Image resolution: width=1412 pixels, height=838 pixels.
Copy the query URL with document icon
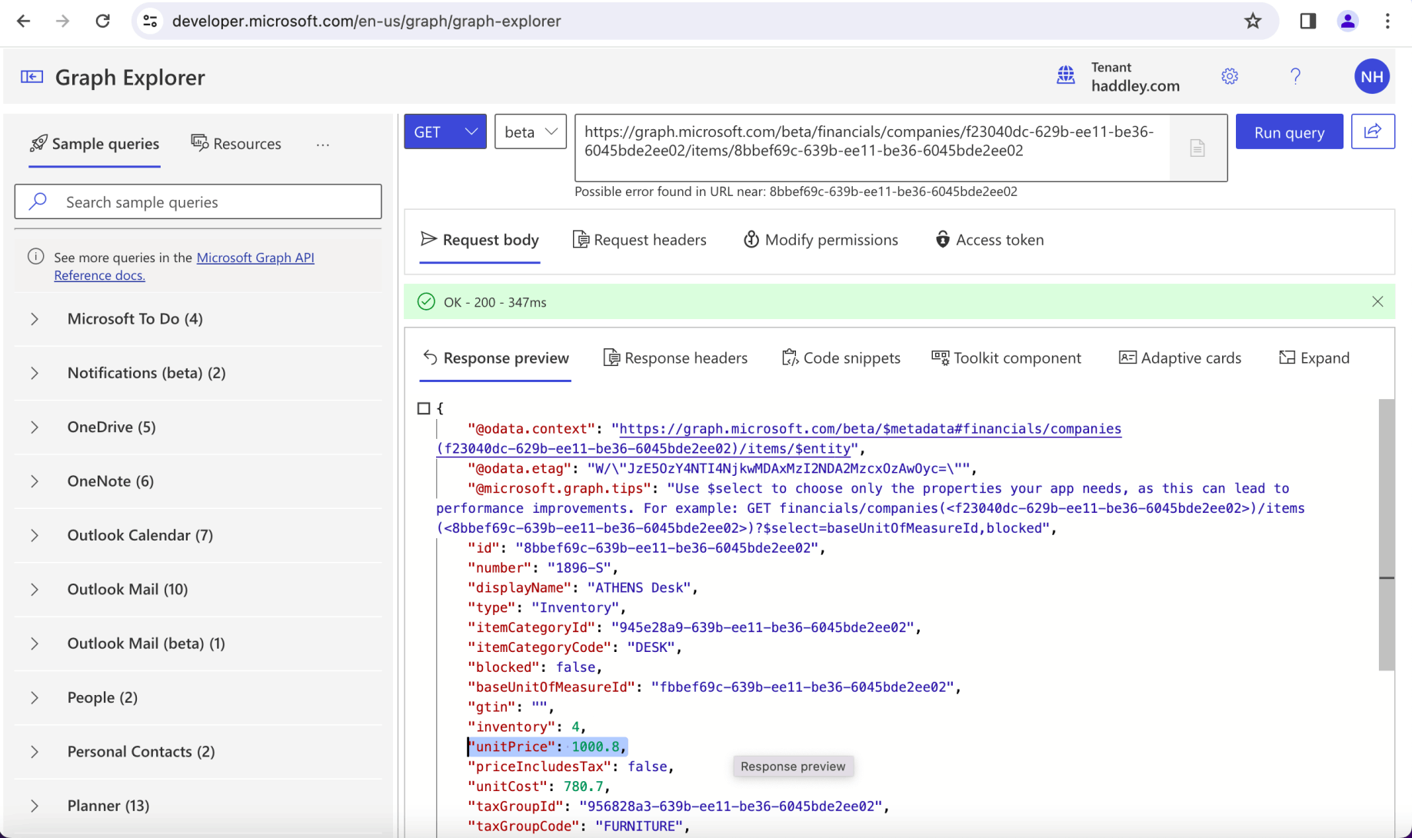coord(1197,148)
